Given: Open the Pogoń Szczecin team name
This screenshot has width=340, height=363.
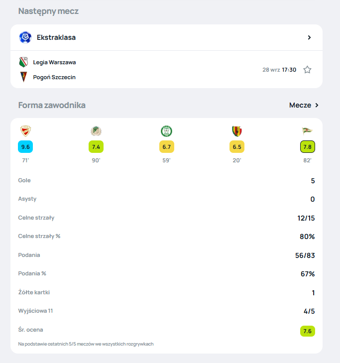Looking at the screenshot, I should click(x=54, y=77).
